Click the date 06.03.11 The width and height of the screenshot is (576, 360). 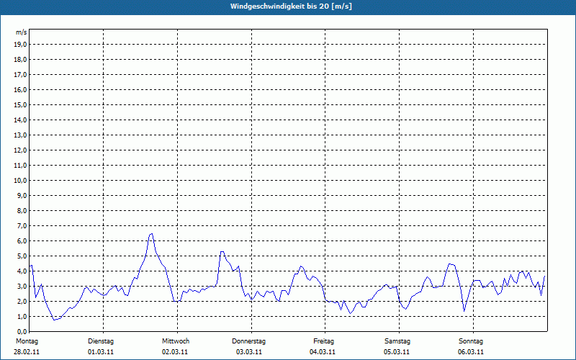(471, 352)
